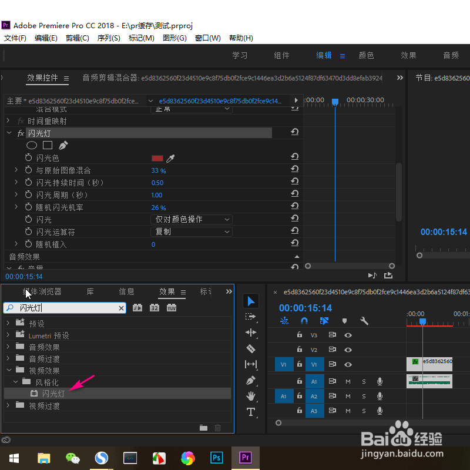This screenshot has width=470, height=470.
Task: Toggle 闪光周期 animation stopwatch
Action: pos(28,194)
